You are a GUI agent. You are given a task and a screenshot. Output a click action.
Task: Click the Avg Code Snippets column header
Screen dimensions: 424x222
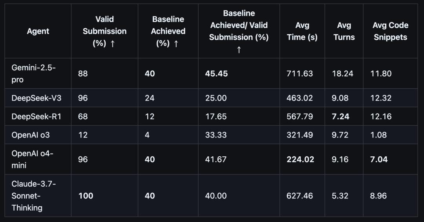[x=391, y=31]
